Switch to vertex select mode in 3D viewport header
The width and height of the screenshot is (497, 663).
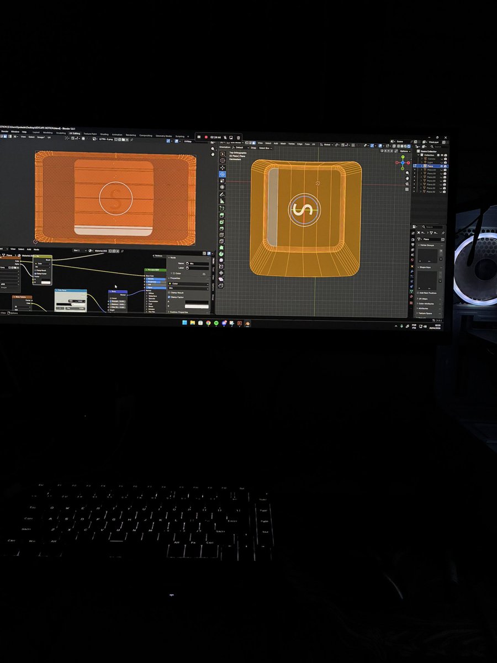(x=247, y=143)
